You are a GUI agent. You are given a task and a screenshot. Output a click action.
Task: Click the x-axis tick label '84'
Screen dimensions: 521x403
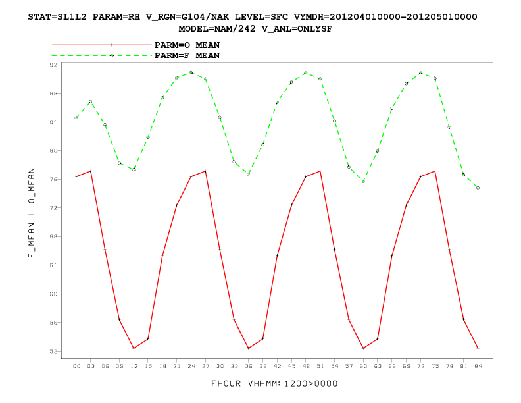(x=478, y=366)
